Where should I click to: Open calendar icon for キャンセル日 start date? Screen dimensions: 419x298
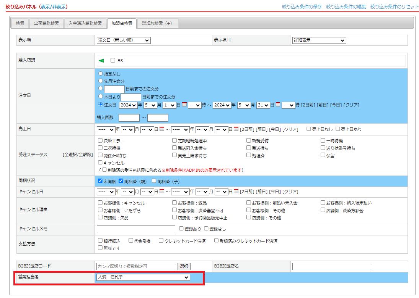click(162, 192)
